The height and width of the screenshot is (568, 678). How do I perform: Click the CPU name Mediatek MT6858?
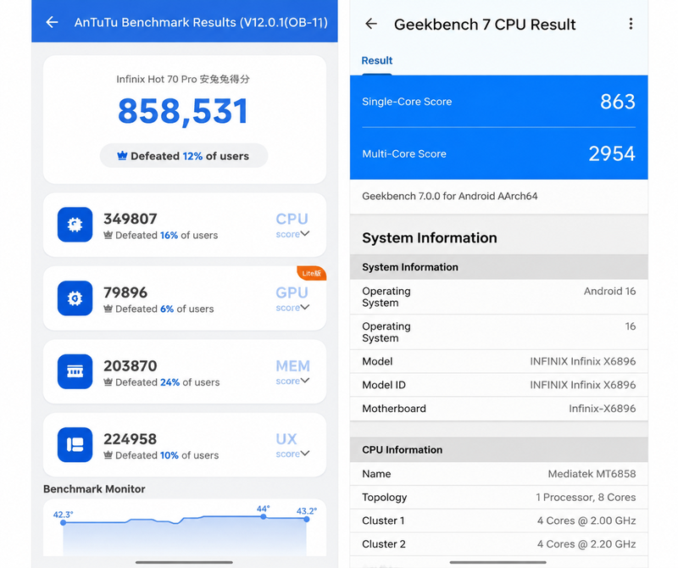point(592,474)
